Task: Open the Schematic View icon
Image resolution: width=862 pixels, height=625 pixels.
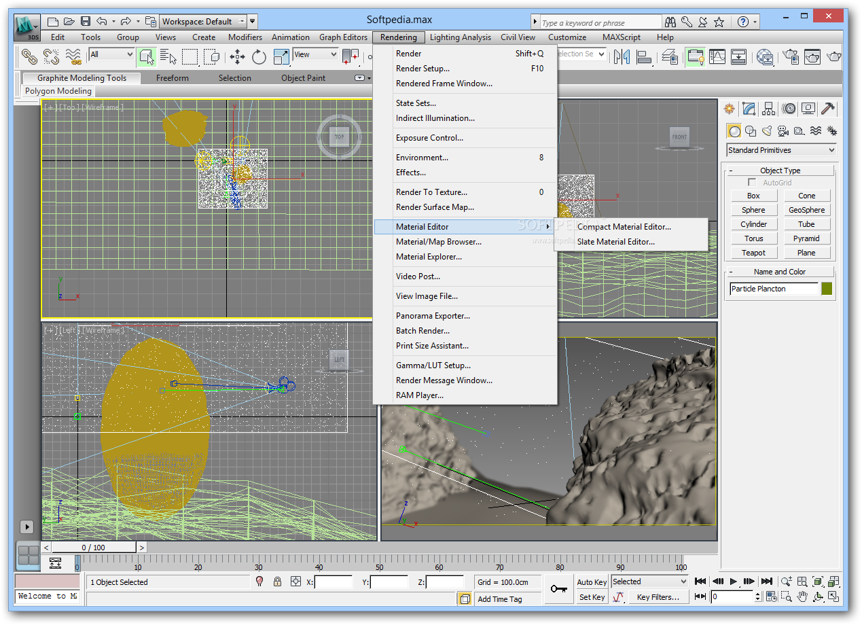Action: point(739,56)
